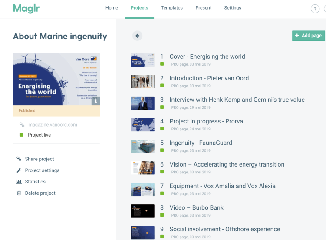Click the Statistics bar chart icon
This screenshot has width=326, height=240.
click(x=19, y=182)
